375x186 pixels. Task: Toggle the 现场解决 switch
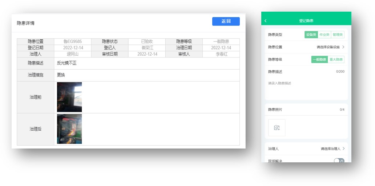(339, 161)
